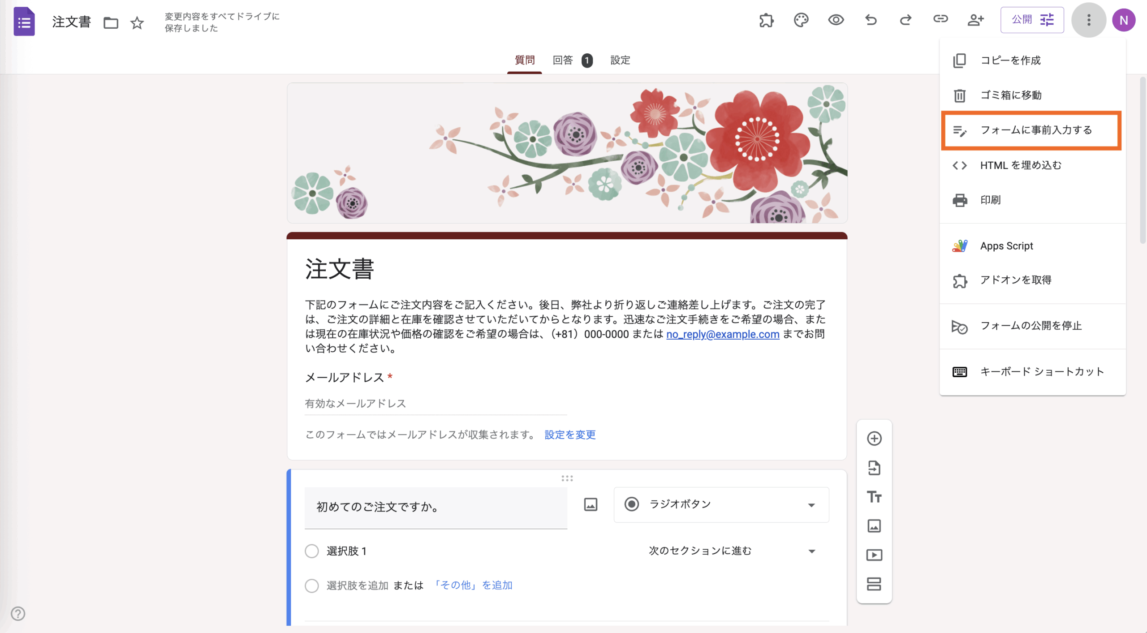1147x633 pixels.
Task: Click the 選択肢を追加 radio option
Action: click(357, 586)
